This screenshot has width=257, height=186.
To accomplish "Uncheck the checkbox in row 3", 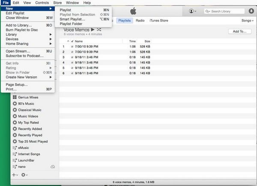I will point(72,57).
